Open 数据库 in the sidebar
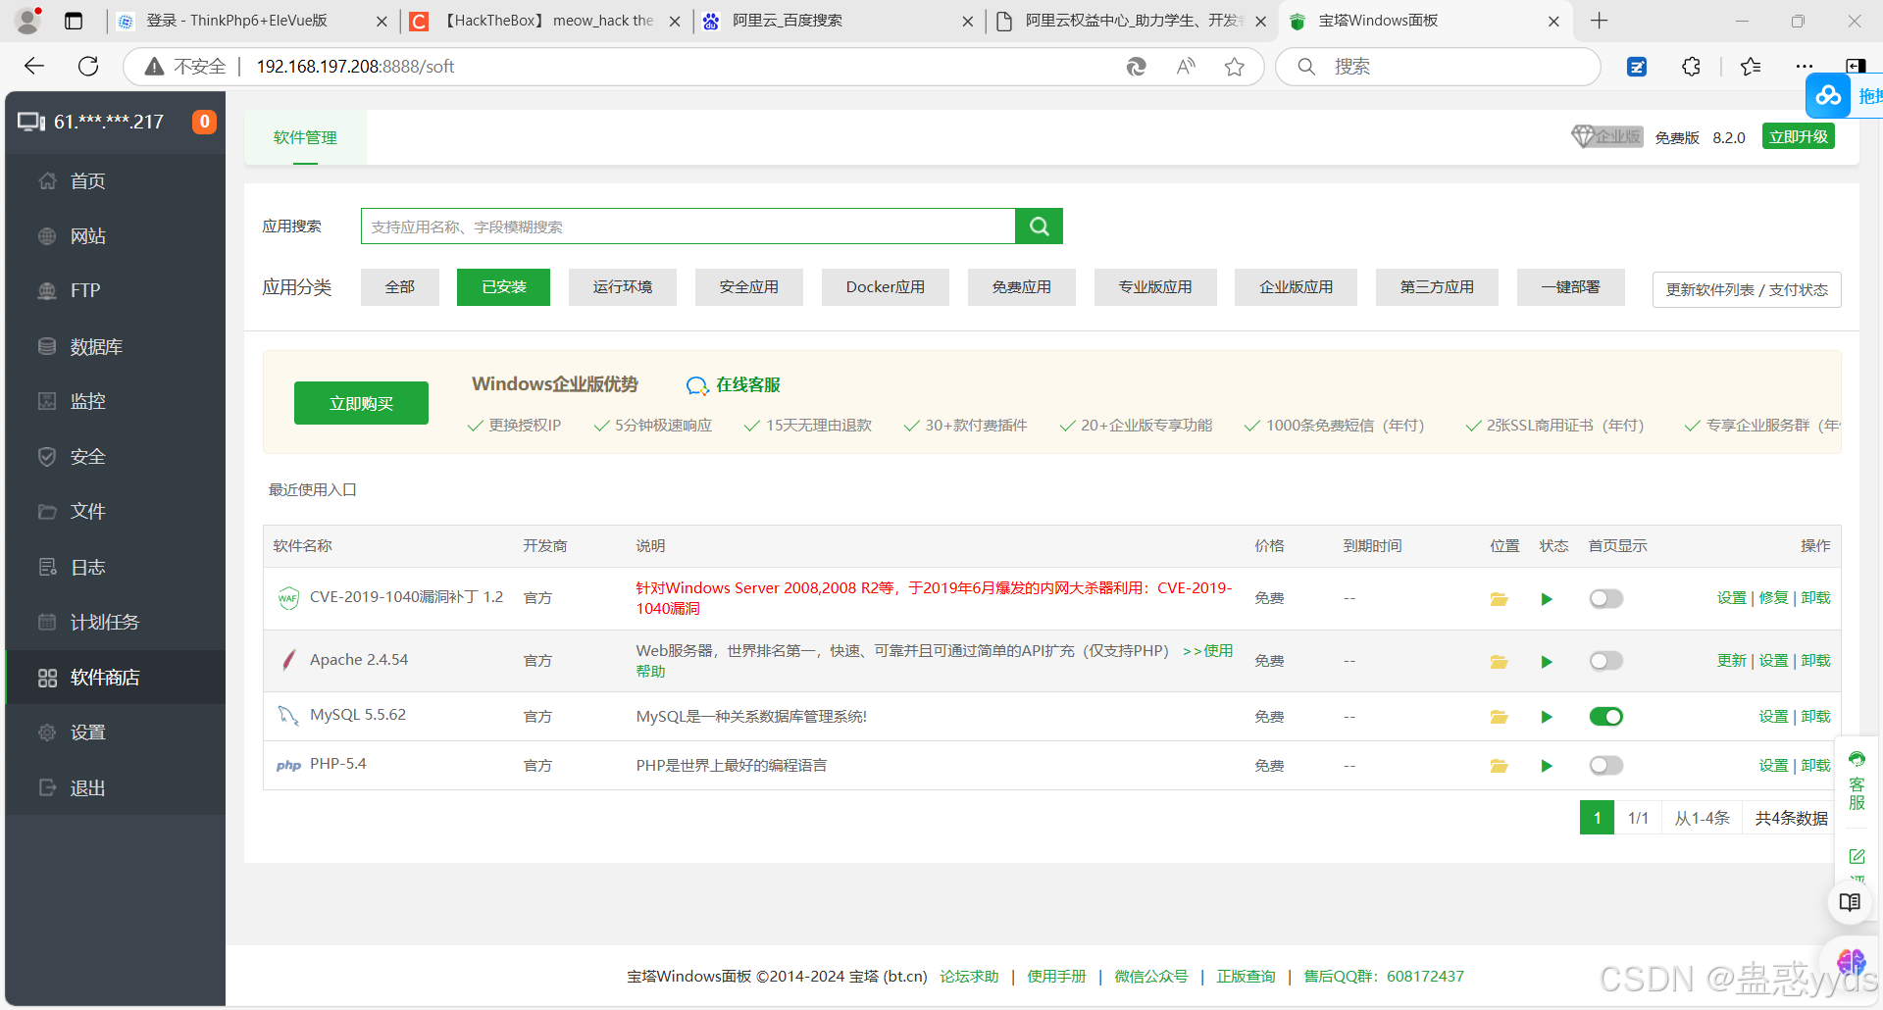This screenshot has height=1010, width=1883. click(x=116, y=347)
